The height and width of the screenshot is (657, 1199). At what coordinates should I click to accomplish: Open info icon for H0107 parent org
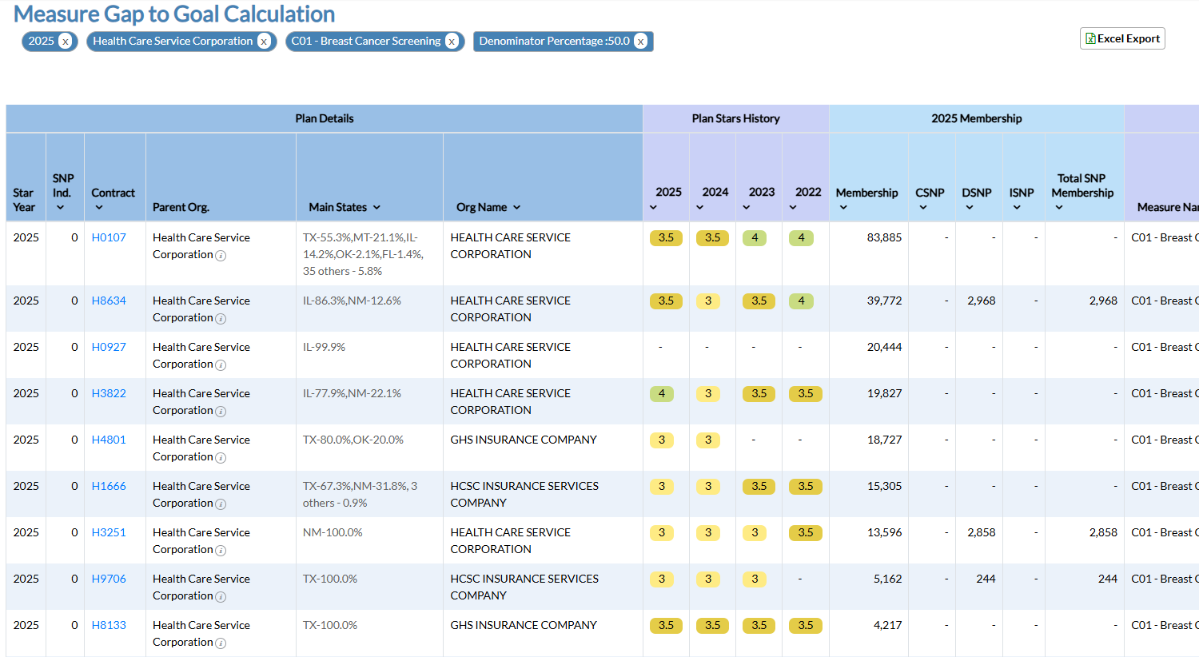click(221, 256)
